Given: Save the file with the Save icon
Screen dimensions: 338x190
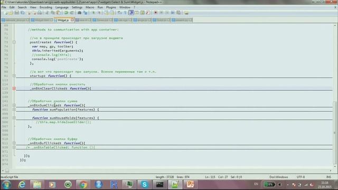Looking at the screenshot, I should [x=16, y=13].
